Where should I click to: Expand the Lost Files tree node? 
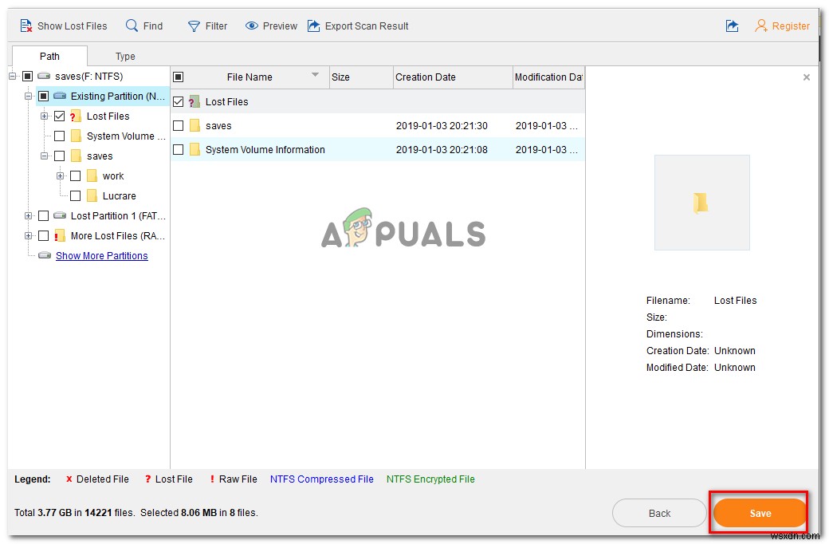(44, 116)
